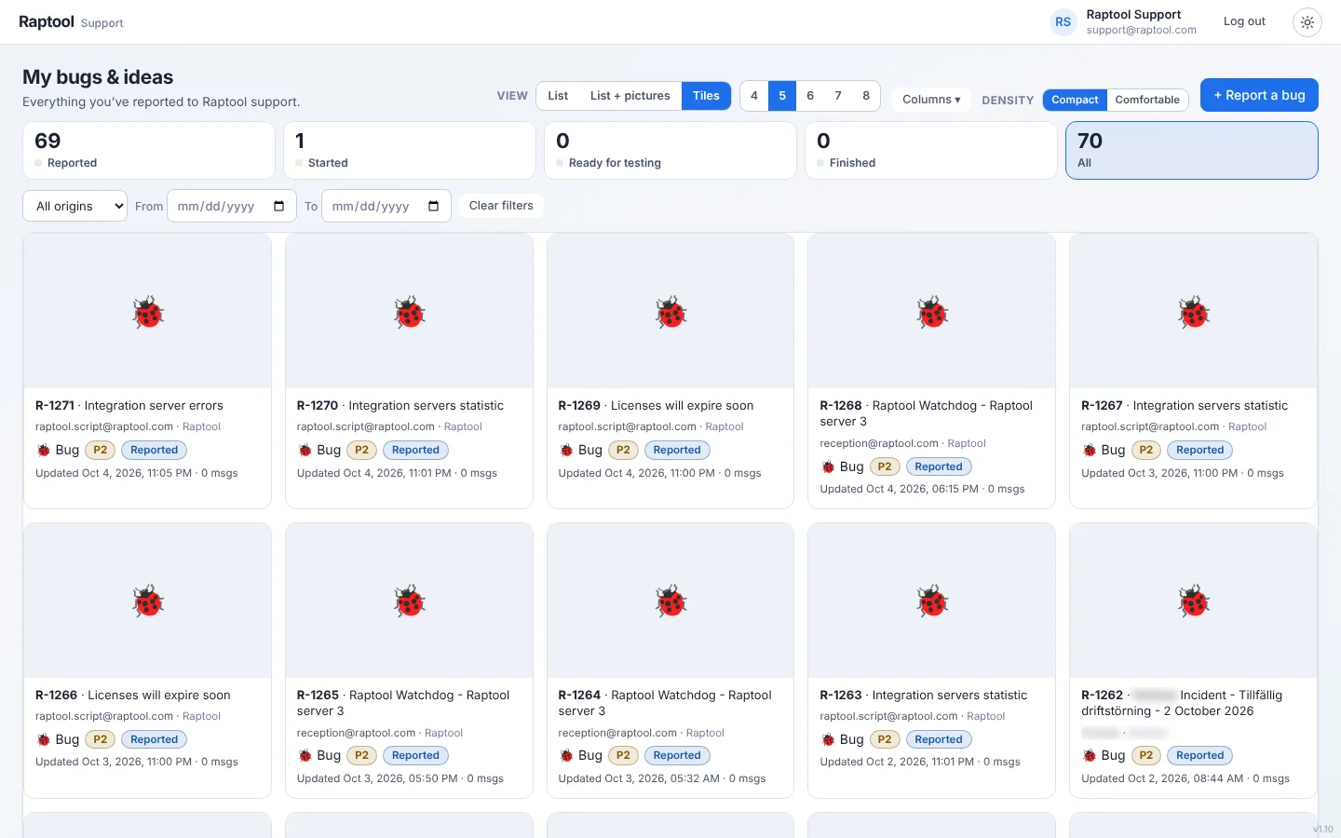Filter by the Finished status card

point(931,150)
